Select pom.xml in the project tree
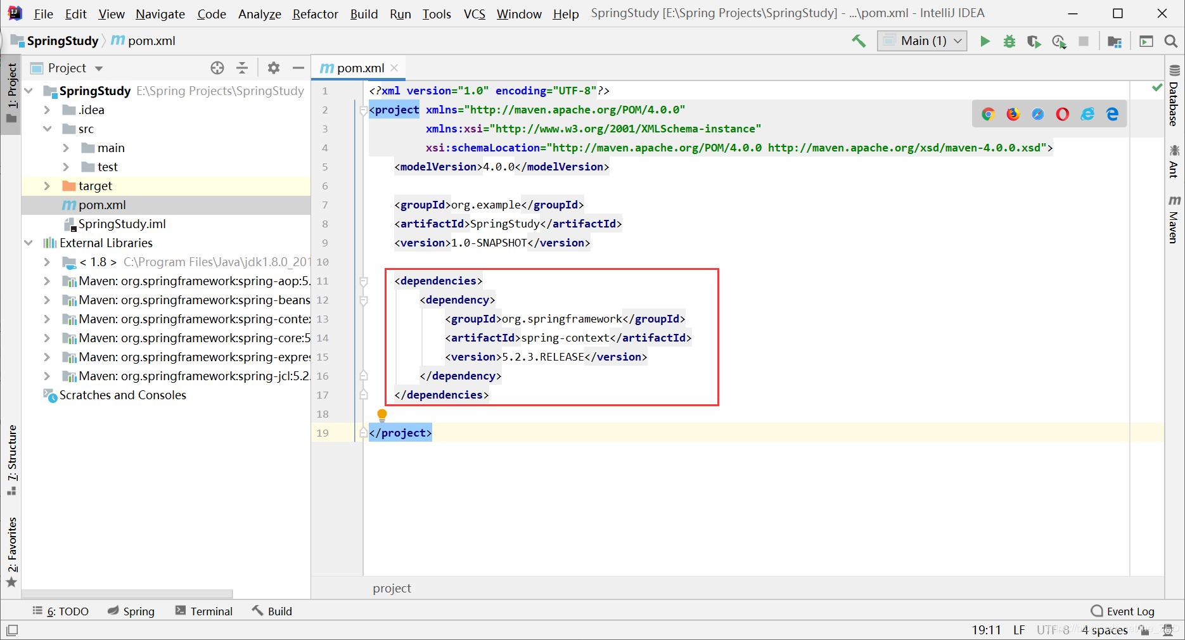The width and height of the screenshot is (1185, 640). point(166,205)
